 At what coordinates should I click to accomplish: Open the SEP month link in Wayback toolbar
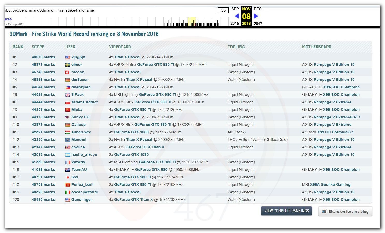(x=235, y=9)
